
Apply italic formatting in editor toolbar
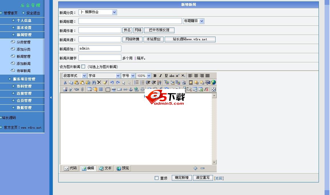(161, 76)
